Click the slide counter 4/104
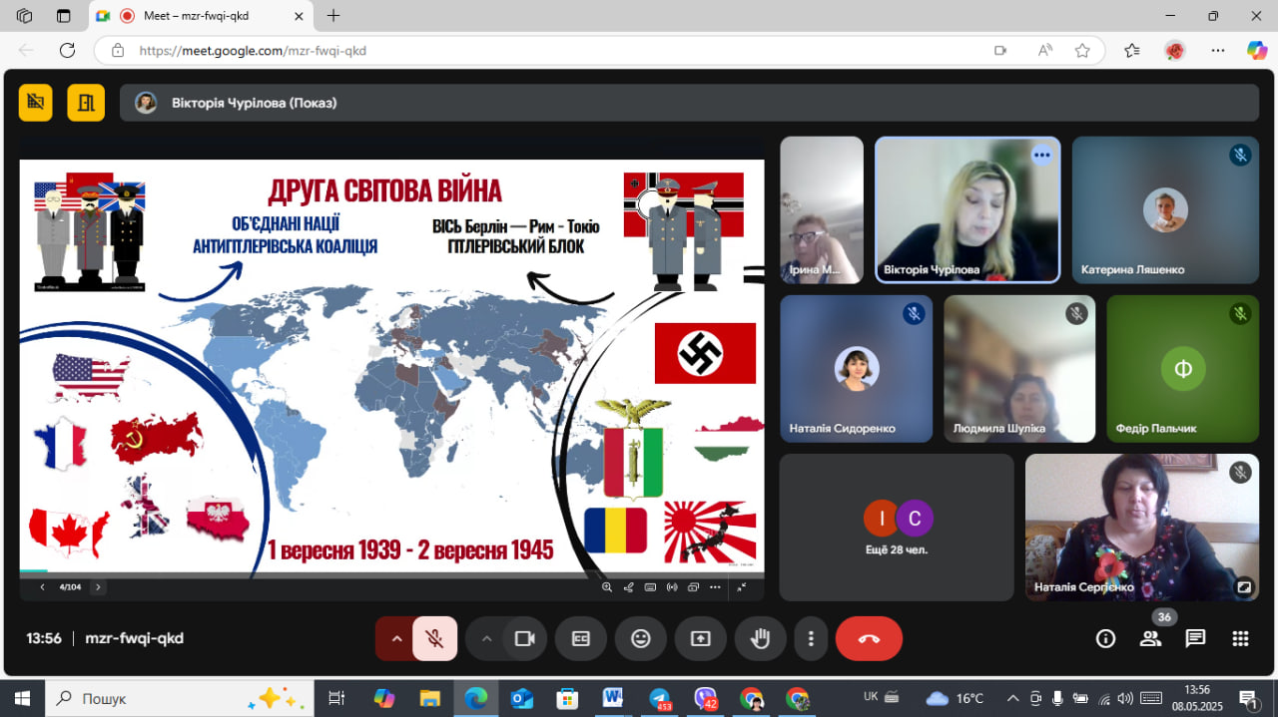The width and height of the screenshot is (1278, 717). click(x=70, y=587)
